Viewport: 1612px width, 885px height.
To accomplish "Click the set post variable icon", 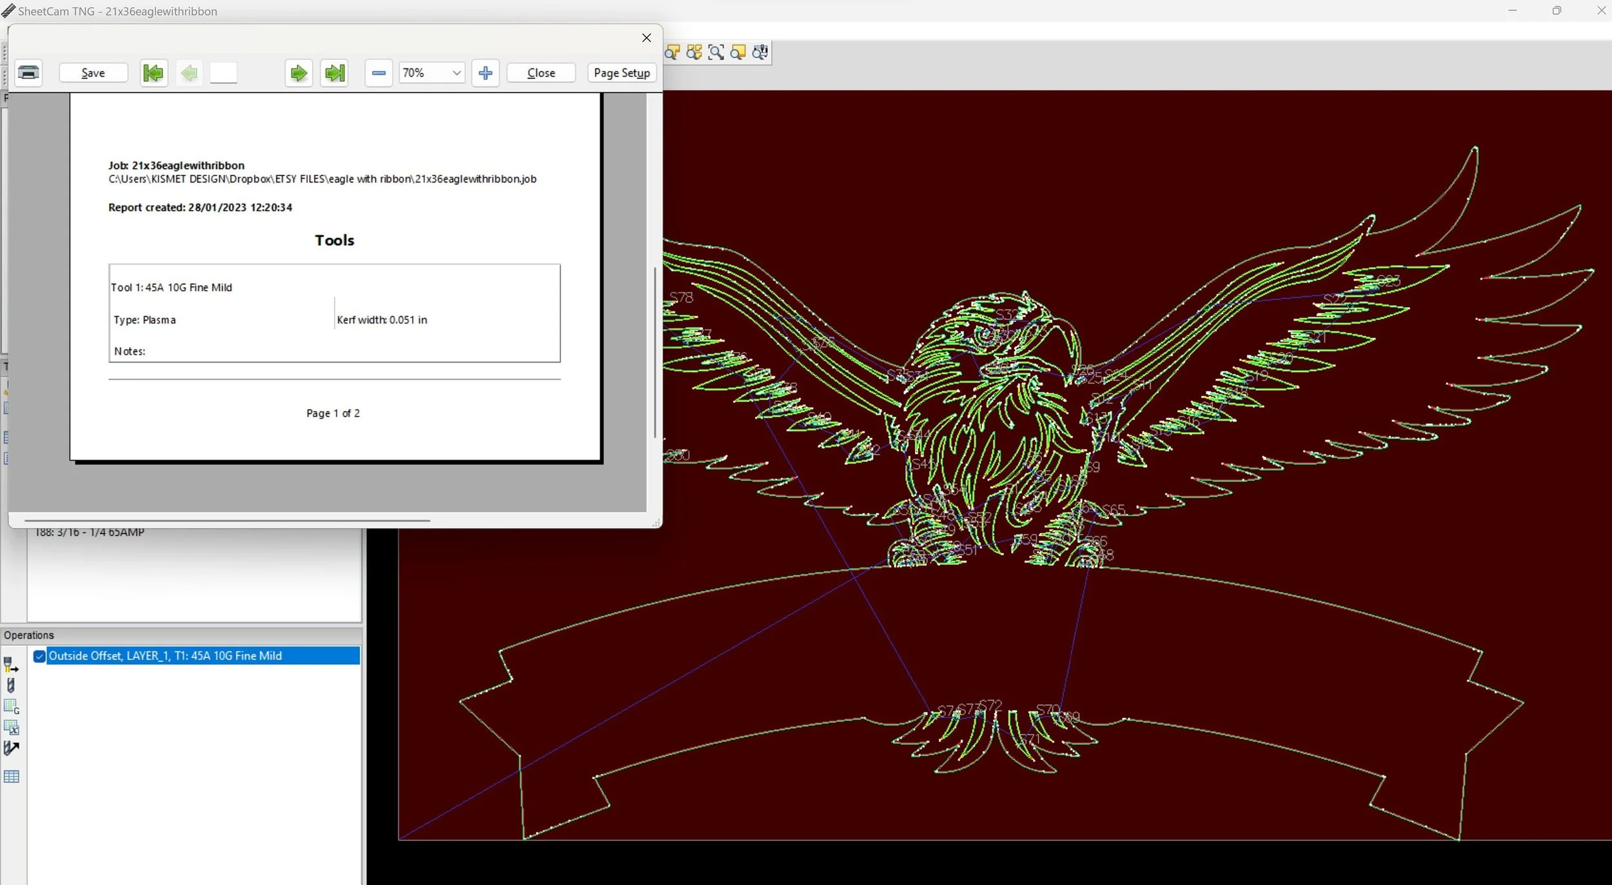I will pos(12,728).
